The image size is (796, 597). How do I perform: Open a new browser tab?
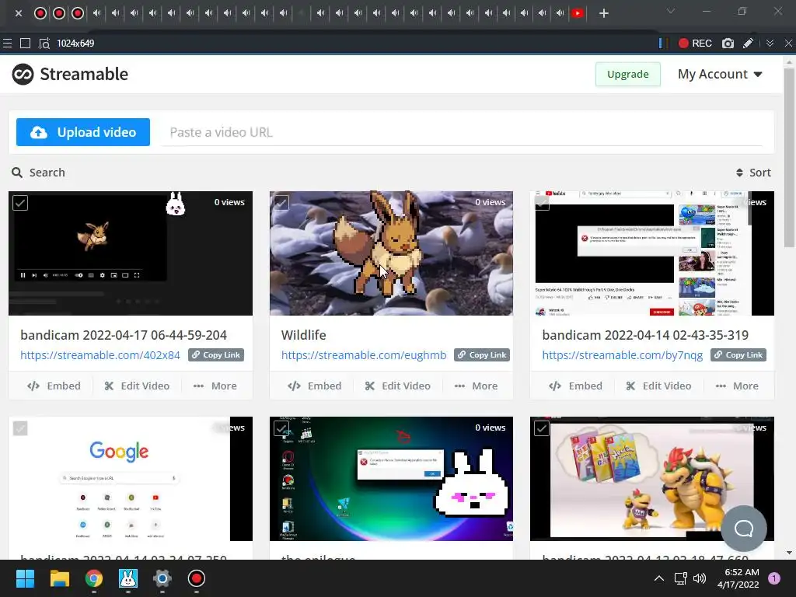(x=603, y=13)
